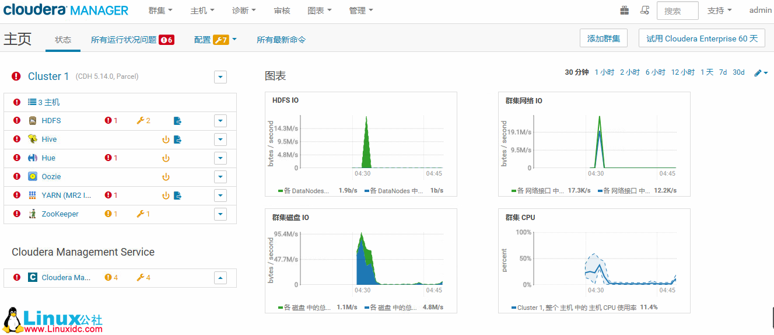
Task: Select the 30d time range
Action: 738,72
